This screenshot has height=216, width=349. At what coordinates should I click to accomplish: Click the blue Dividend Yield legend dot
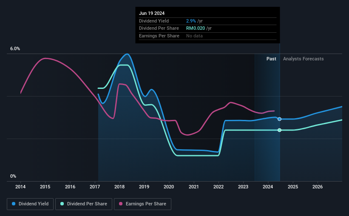[x=14, y=204]
